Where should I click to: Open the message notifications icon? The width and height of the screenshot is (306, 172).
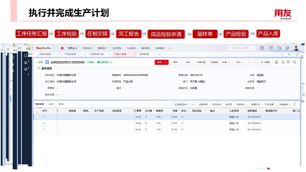(271, 48)
